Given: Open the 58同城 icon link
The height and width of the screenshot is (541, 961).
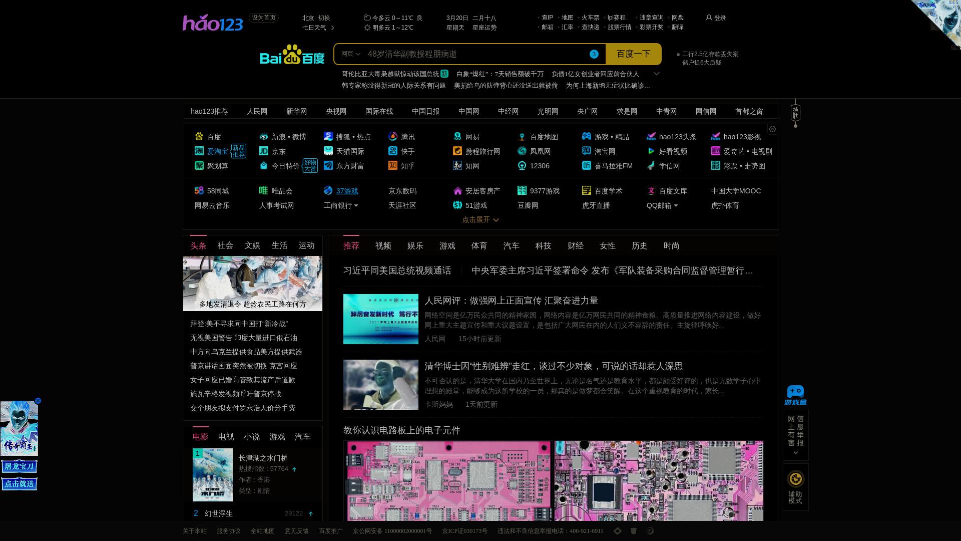Looking at the screenshot, I should click(199, 191).
